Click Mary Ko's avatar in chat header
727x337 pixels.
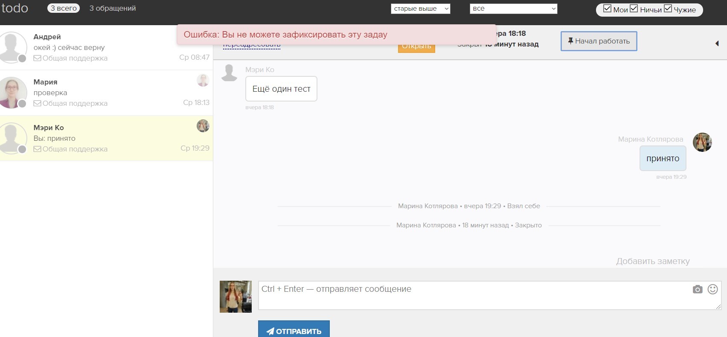pos(229,73)
